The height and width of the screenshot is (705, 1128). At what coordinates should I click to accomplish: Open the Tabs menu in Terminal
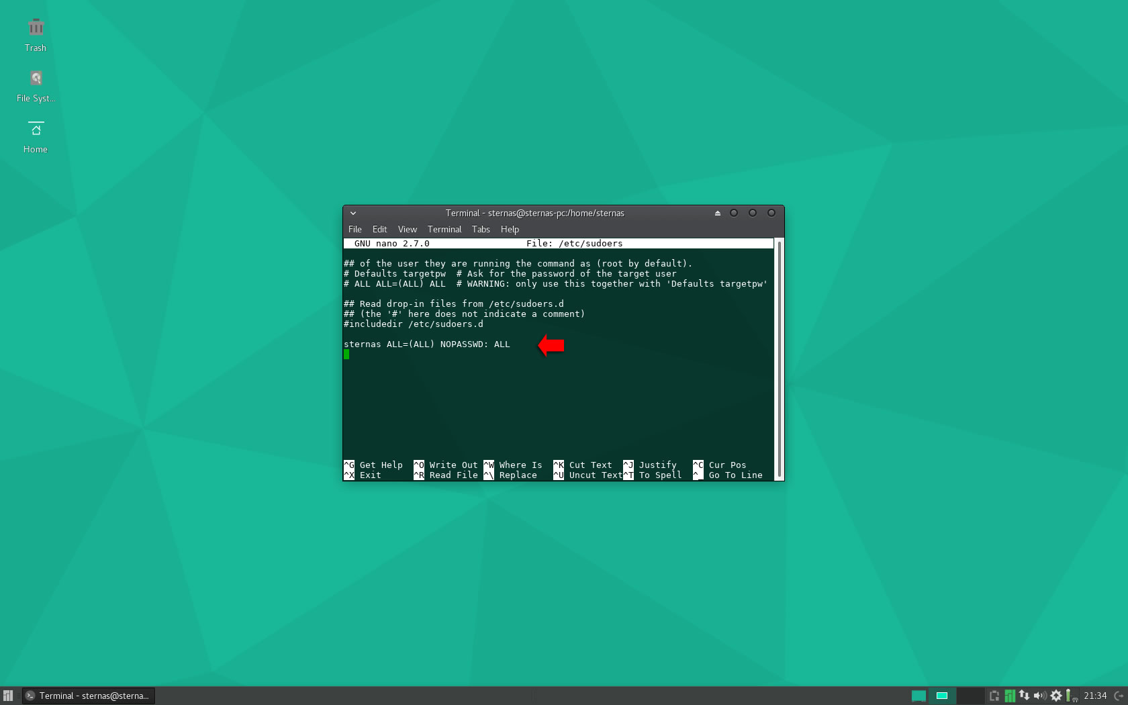(x=481, y=229)
